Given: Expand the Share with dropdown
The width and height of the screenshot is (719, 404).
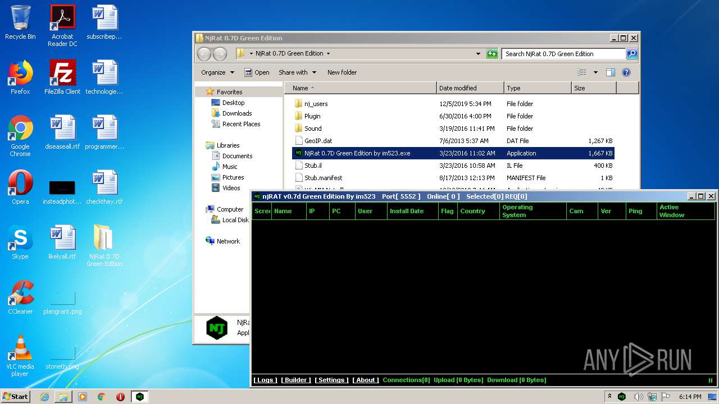Looking at the screenshot, I should coord(297,72).
